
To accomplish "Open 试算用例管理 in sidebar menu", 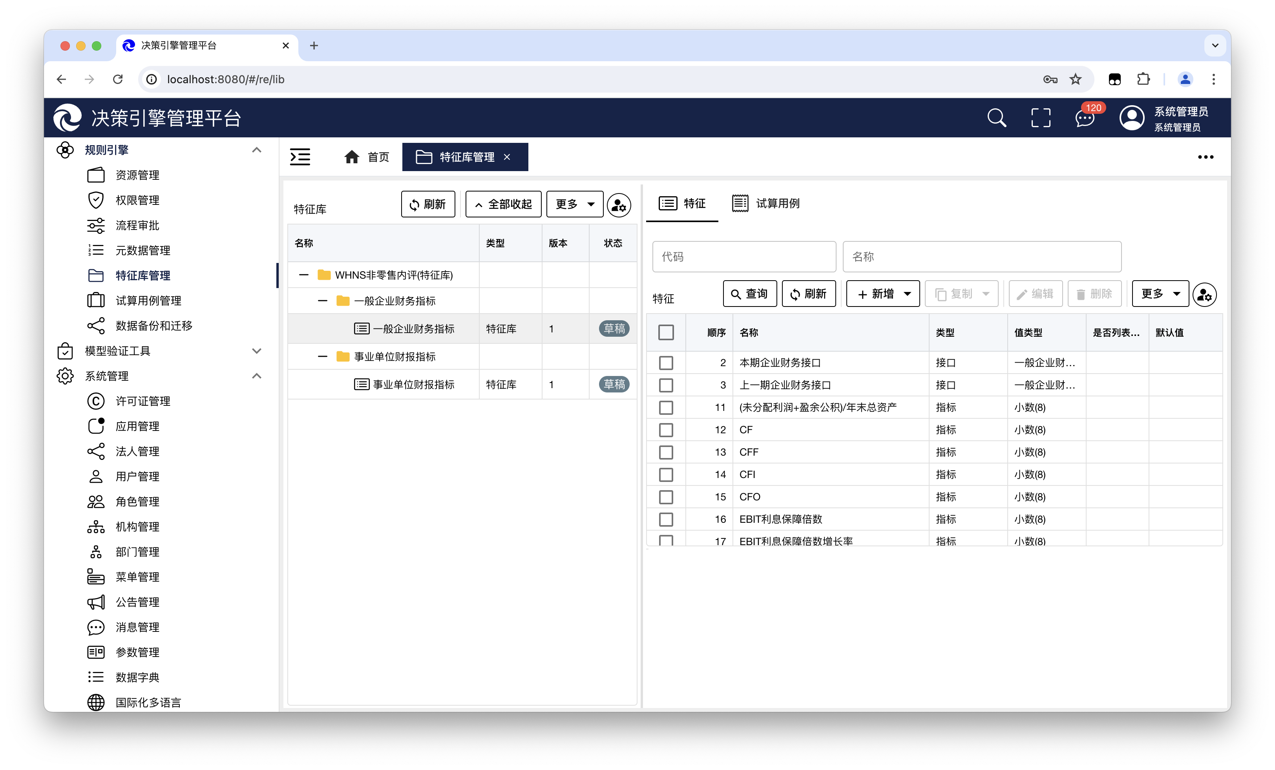I will click(x=148, y=301).
